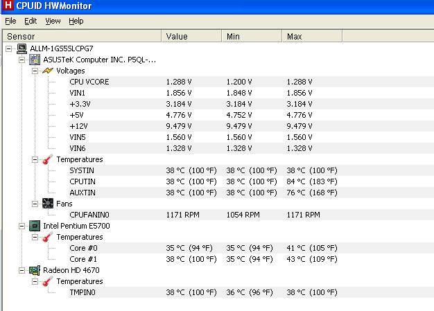The image size is (434, 311).
Task: Select the +3.3V voltage row
Action: [x=252, y=104]
